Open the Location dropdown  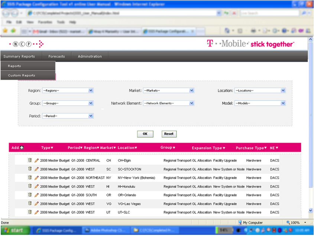260,90
